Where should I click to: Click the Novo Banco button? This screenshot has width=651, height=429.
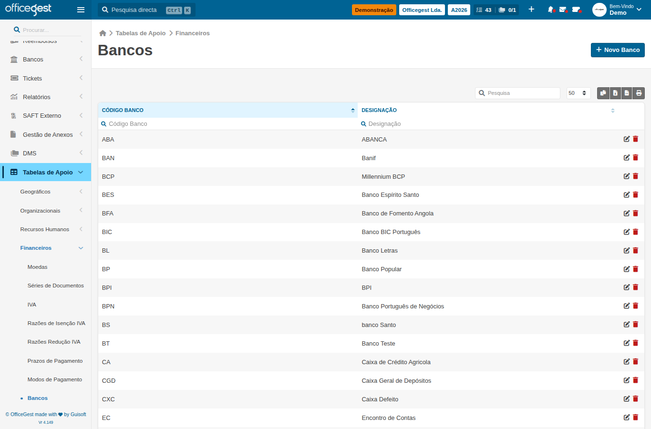point(618,50)
